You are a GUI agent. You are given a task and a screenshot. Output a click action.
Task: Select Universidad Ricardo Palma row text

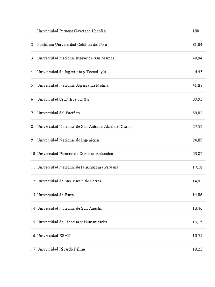tap(61, 249)
